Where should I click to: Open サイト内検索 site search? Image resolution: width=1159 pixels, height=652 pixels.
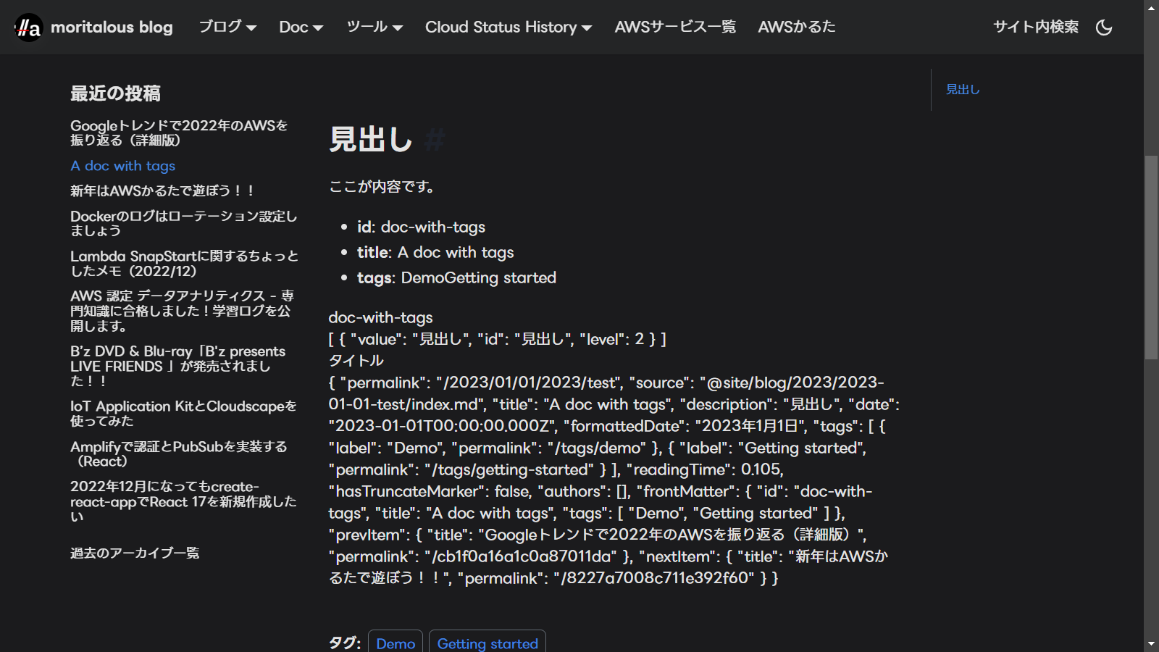tap(1035, 27)
